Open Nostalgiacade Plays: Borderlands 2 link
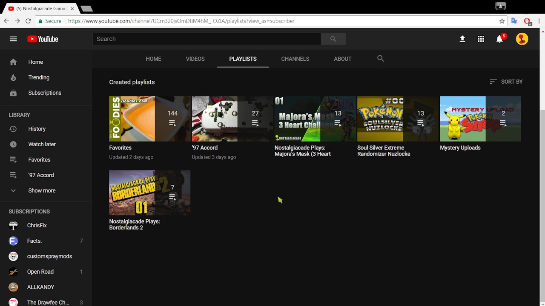 135,224
